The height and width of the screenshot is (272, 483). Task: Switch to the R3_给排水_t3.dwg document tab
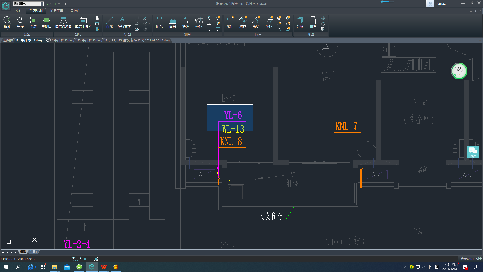tap(90, 40)
